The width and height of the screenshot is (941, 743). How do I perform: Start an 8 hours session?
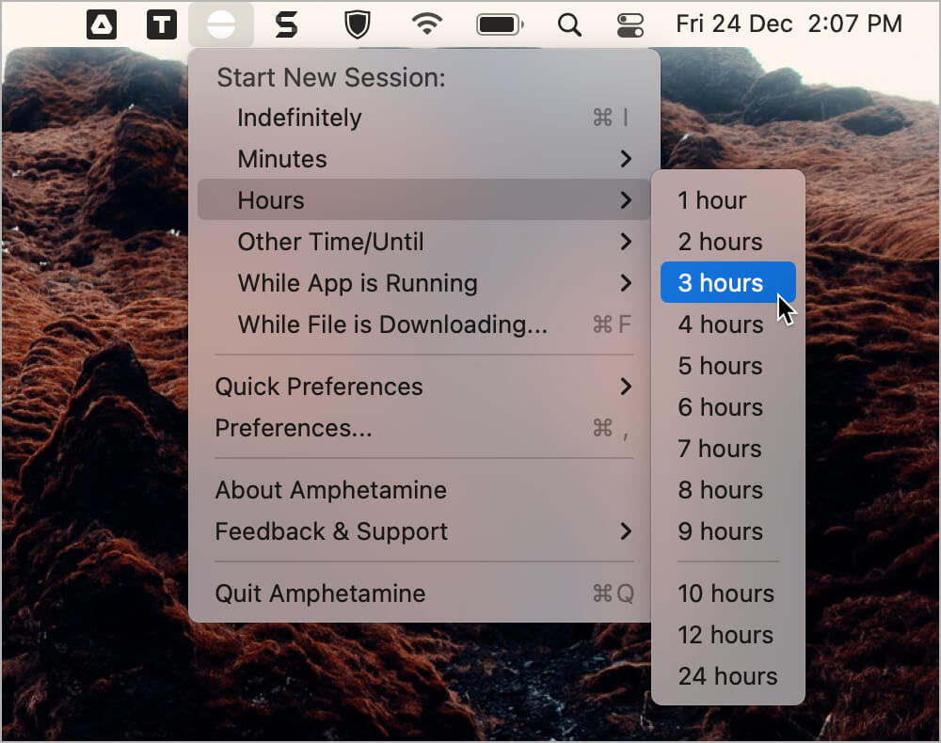pos(728,490)
